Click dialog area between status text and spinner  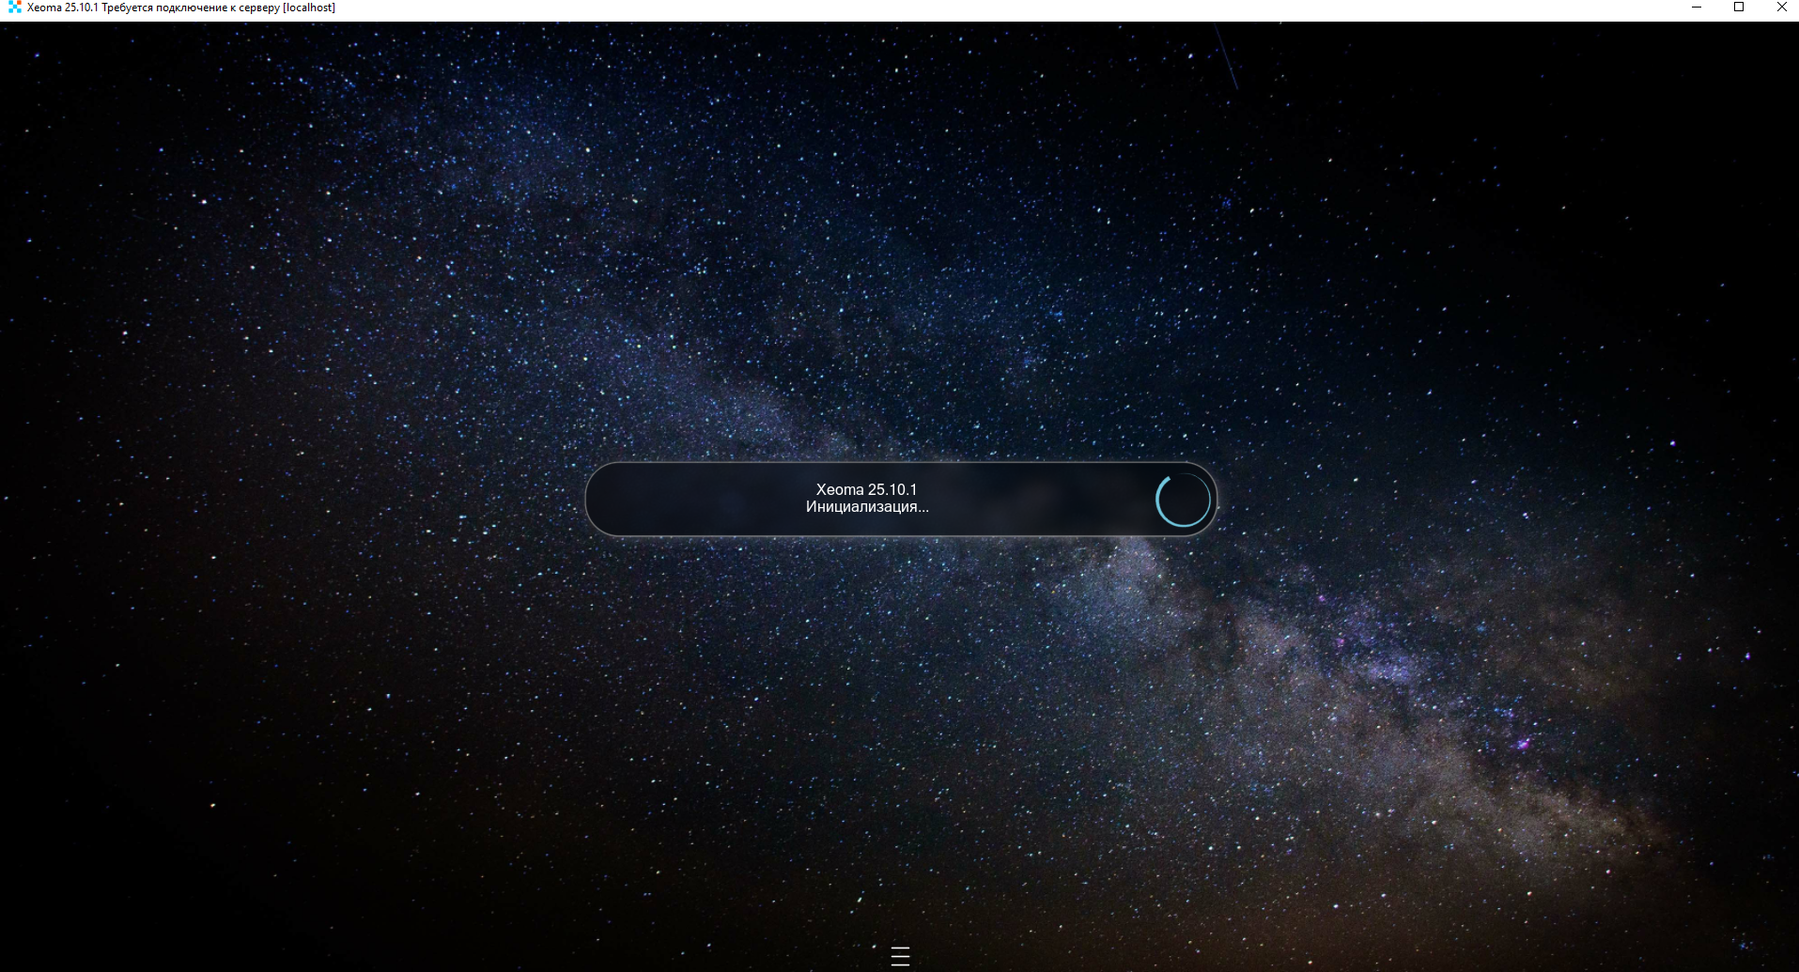[x=1043, y=500]
